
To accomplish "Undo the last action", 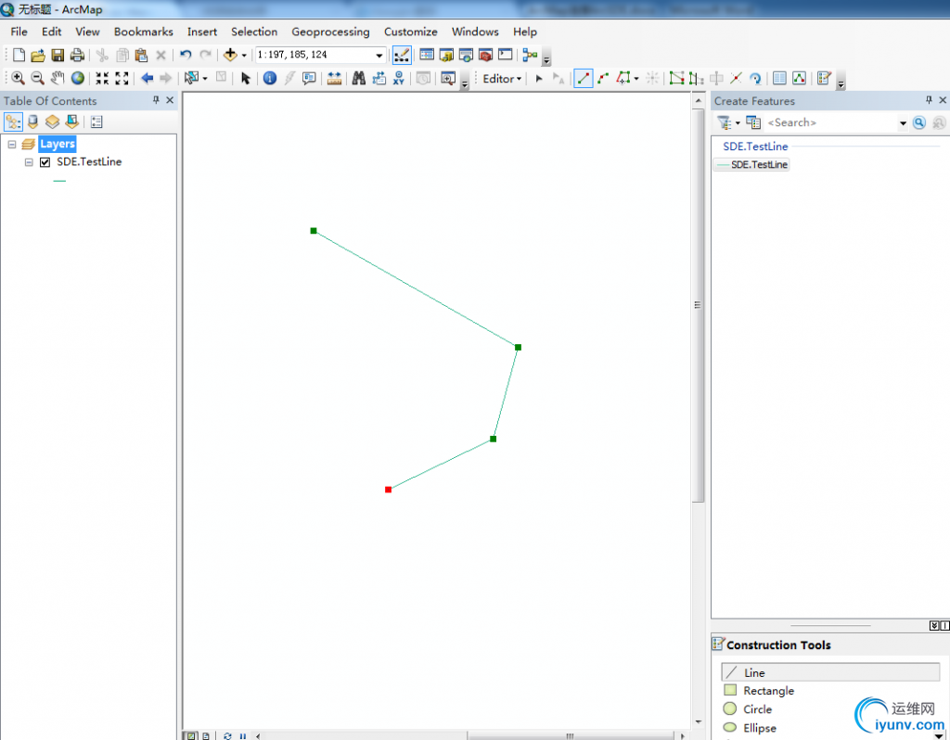I will 186,55.
